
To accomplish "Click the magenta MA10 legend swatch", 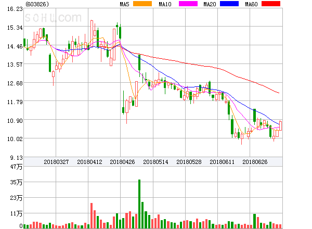I will [188, 4].
